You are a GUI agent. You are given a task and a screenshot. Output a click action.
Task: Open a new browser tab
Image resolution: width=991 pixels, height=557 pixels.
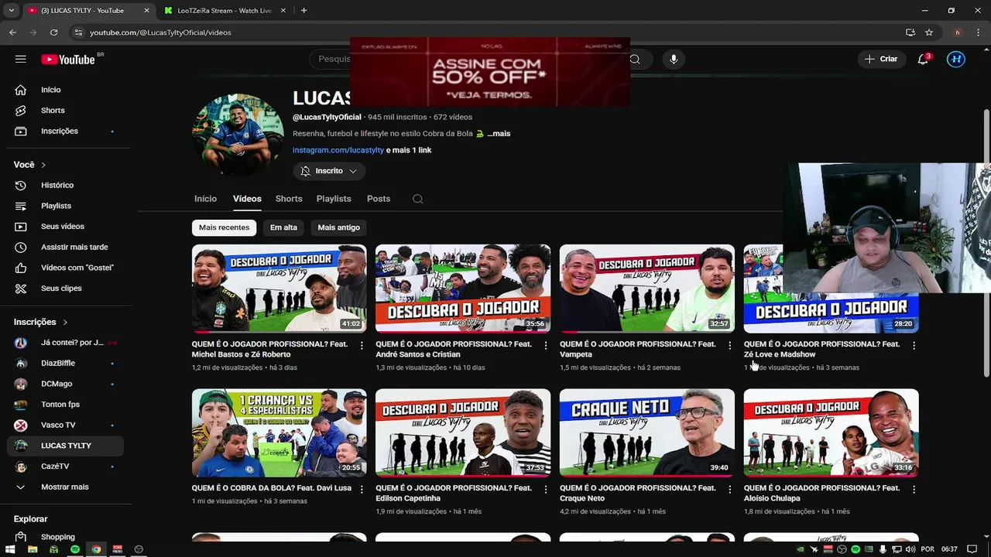click(x=303, y=11)
